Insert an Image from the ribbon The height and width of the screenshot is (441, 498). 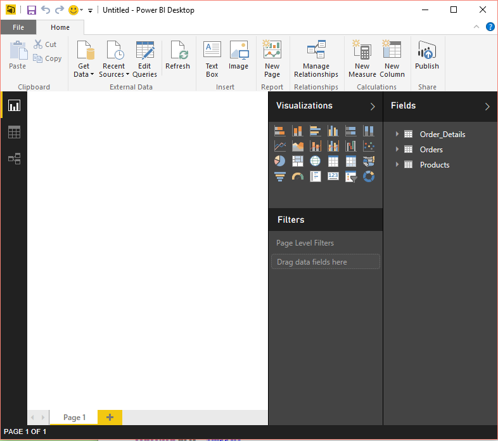click(x=238, y=55)
